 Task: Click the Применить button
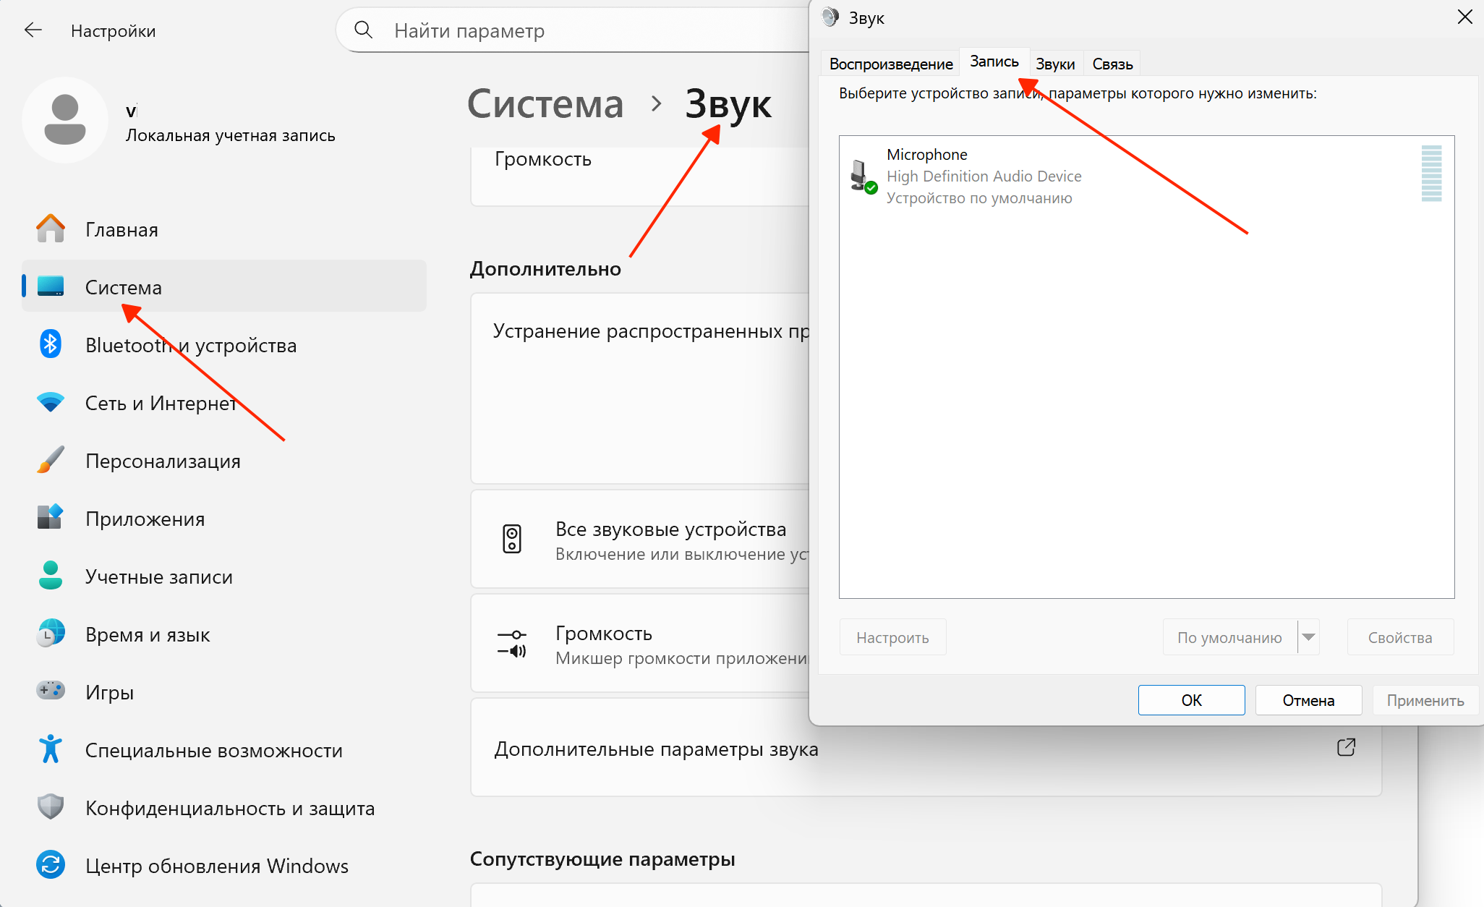1425,700
